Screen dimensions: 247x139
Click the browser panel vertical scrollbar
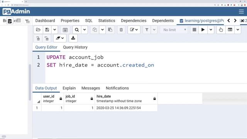tap(30, 82)
